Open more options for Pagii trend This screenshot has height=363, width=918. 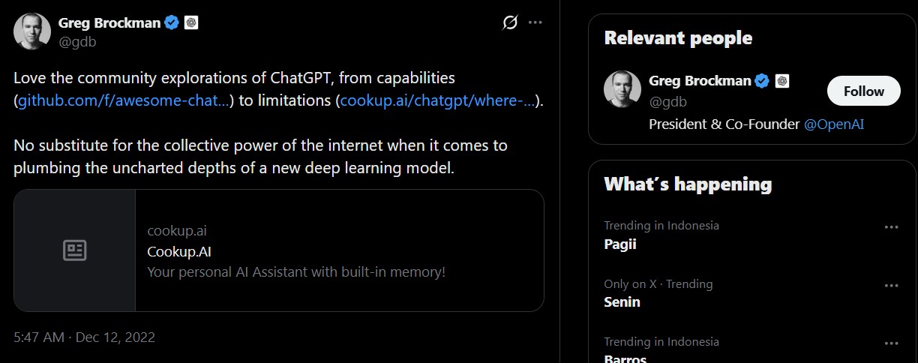(x=891, y=227)
